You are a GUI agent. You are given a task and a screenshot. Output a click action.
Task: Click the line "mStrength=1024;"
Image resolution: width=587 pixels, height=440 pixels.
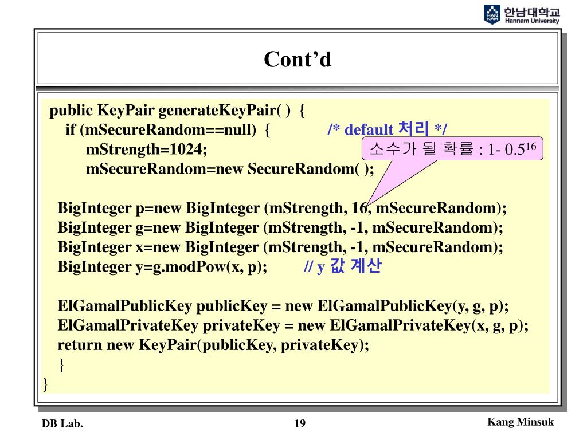(146, 150)
